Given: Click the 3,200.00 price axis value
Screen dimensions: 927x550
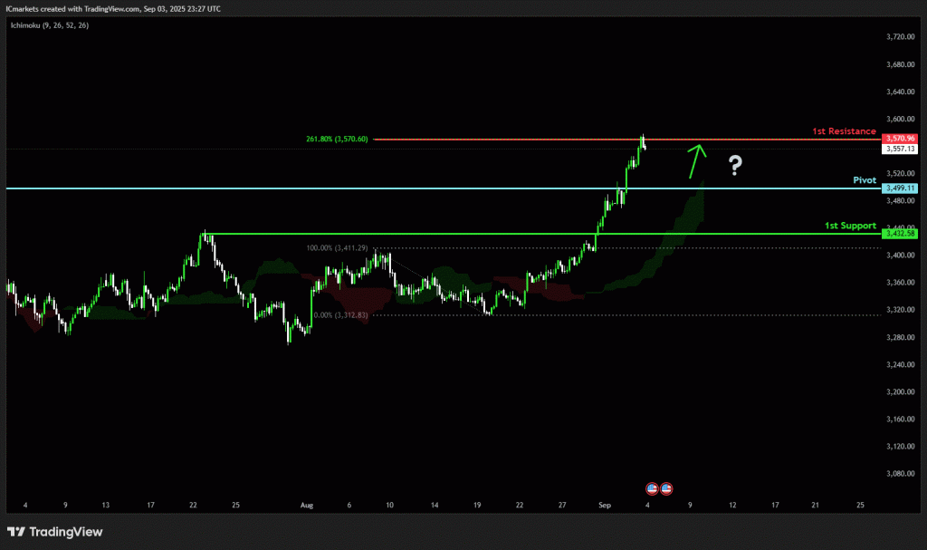Looking at the screenshot, I should pos(901,392).
